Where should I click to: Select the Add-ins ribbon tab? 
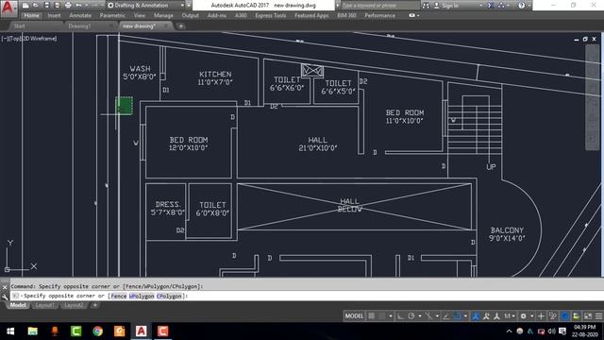coord(217,15)
